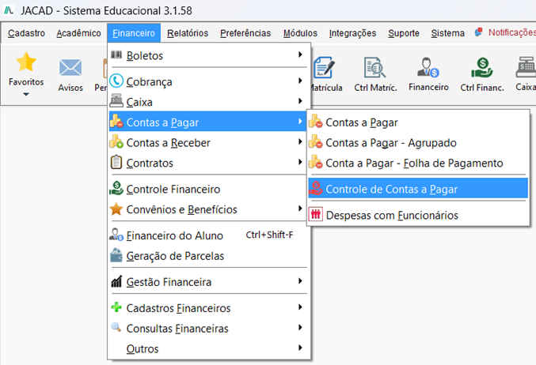
Task: Close the Financeiro menu
Action: 134,33
